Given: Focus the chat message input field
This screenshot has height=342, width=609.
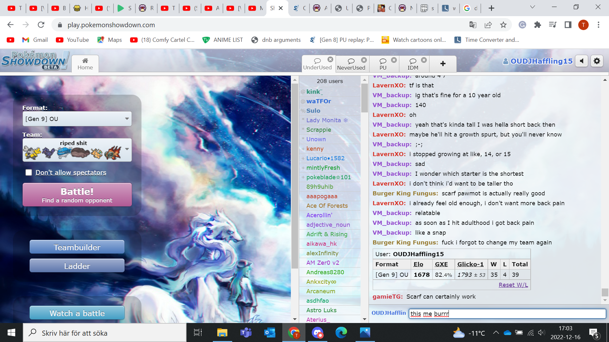Looking at the screenshot, I should click(x=507, y=313).
